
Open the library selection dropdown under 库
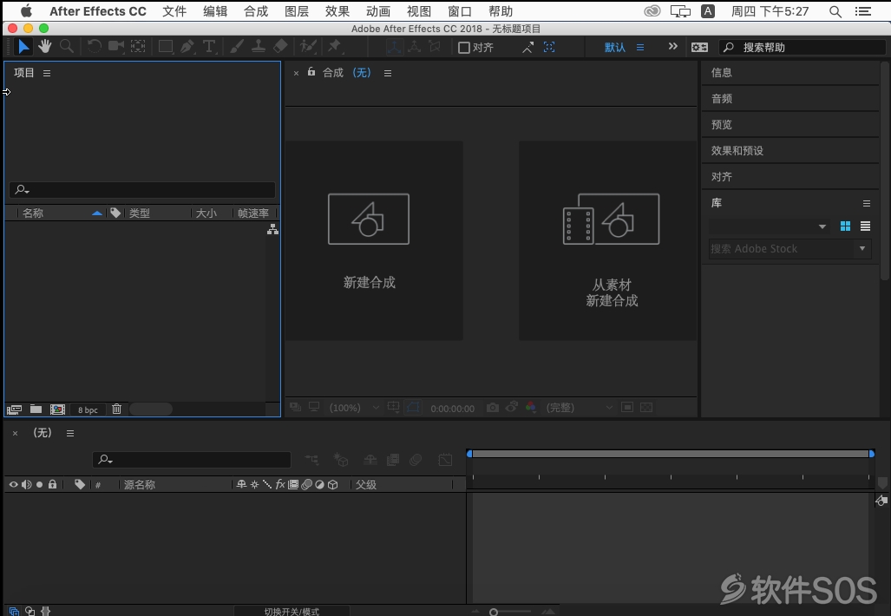click(x=769, y=226)
